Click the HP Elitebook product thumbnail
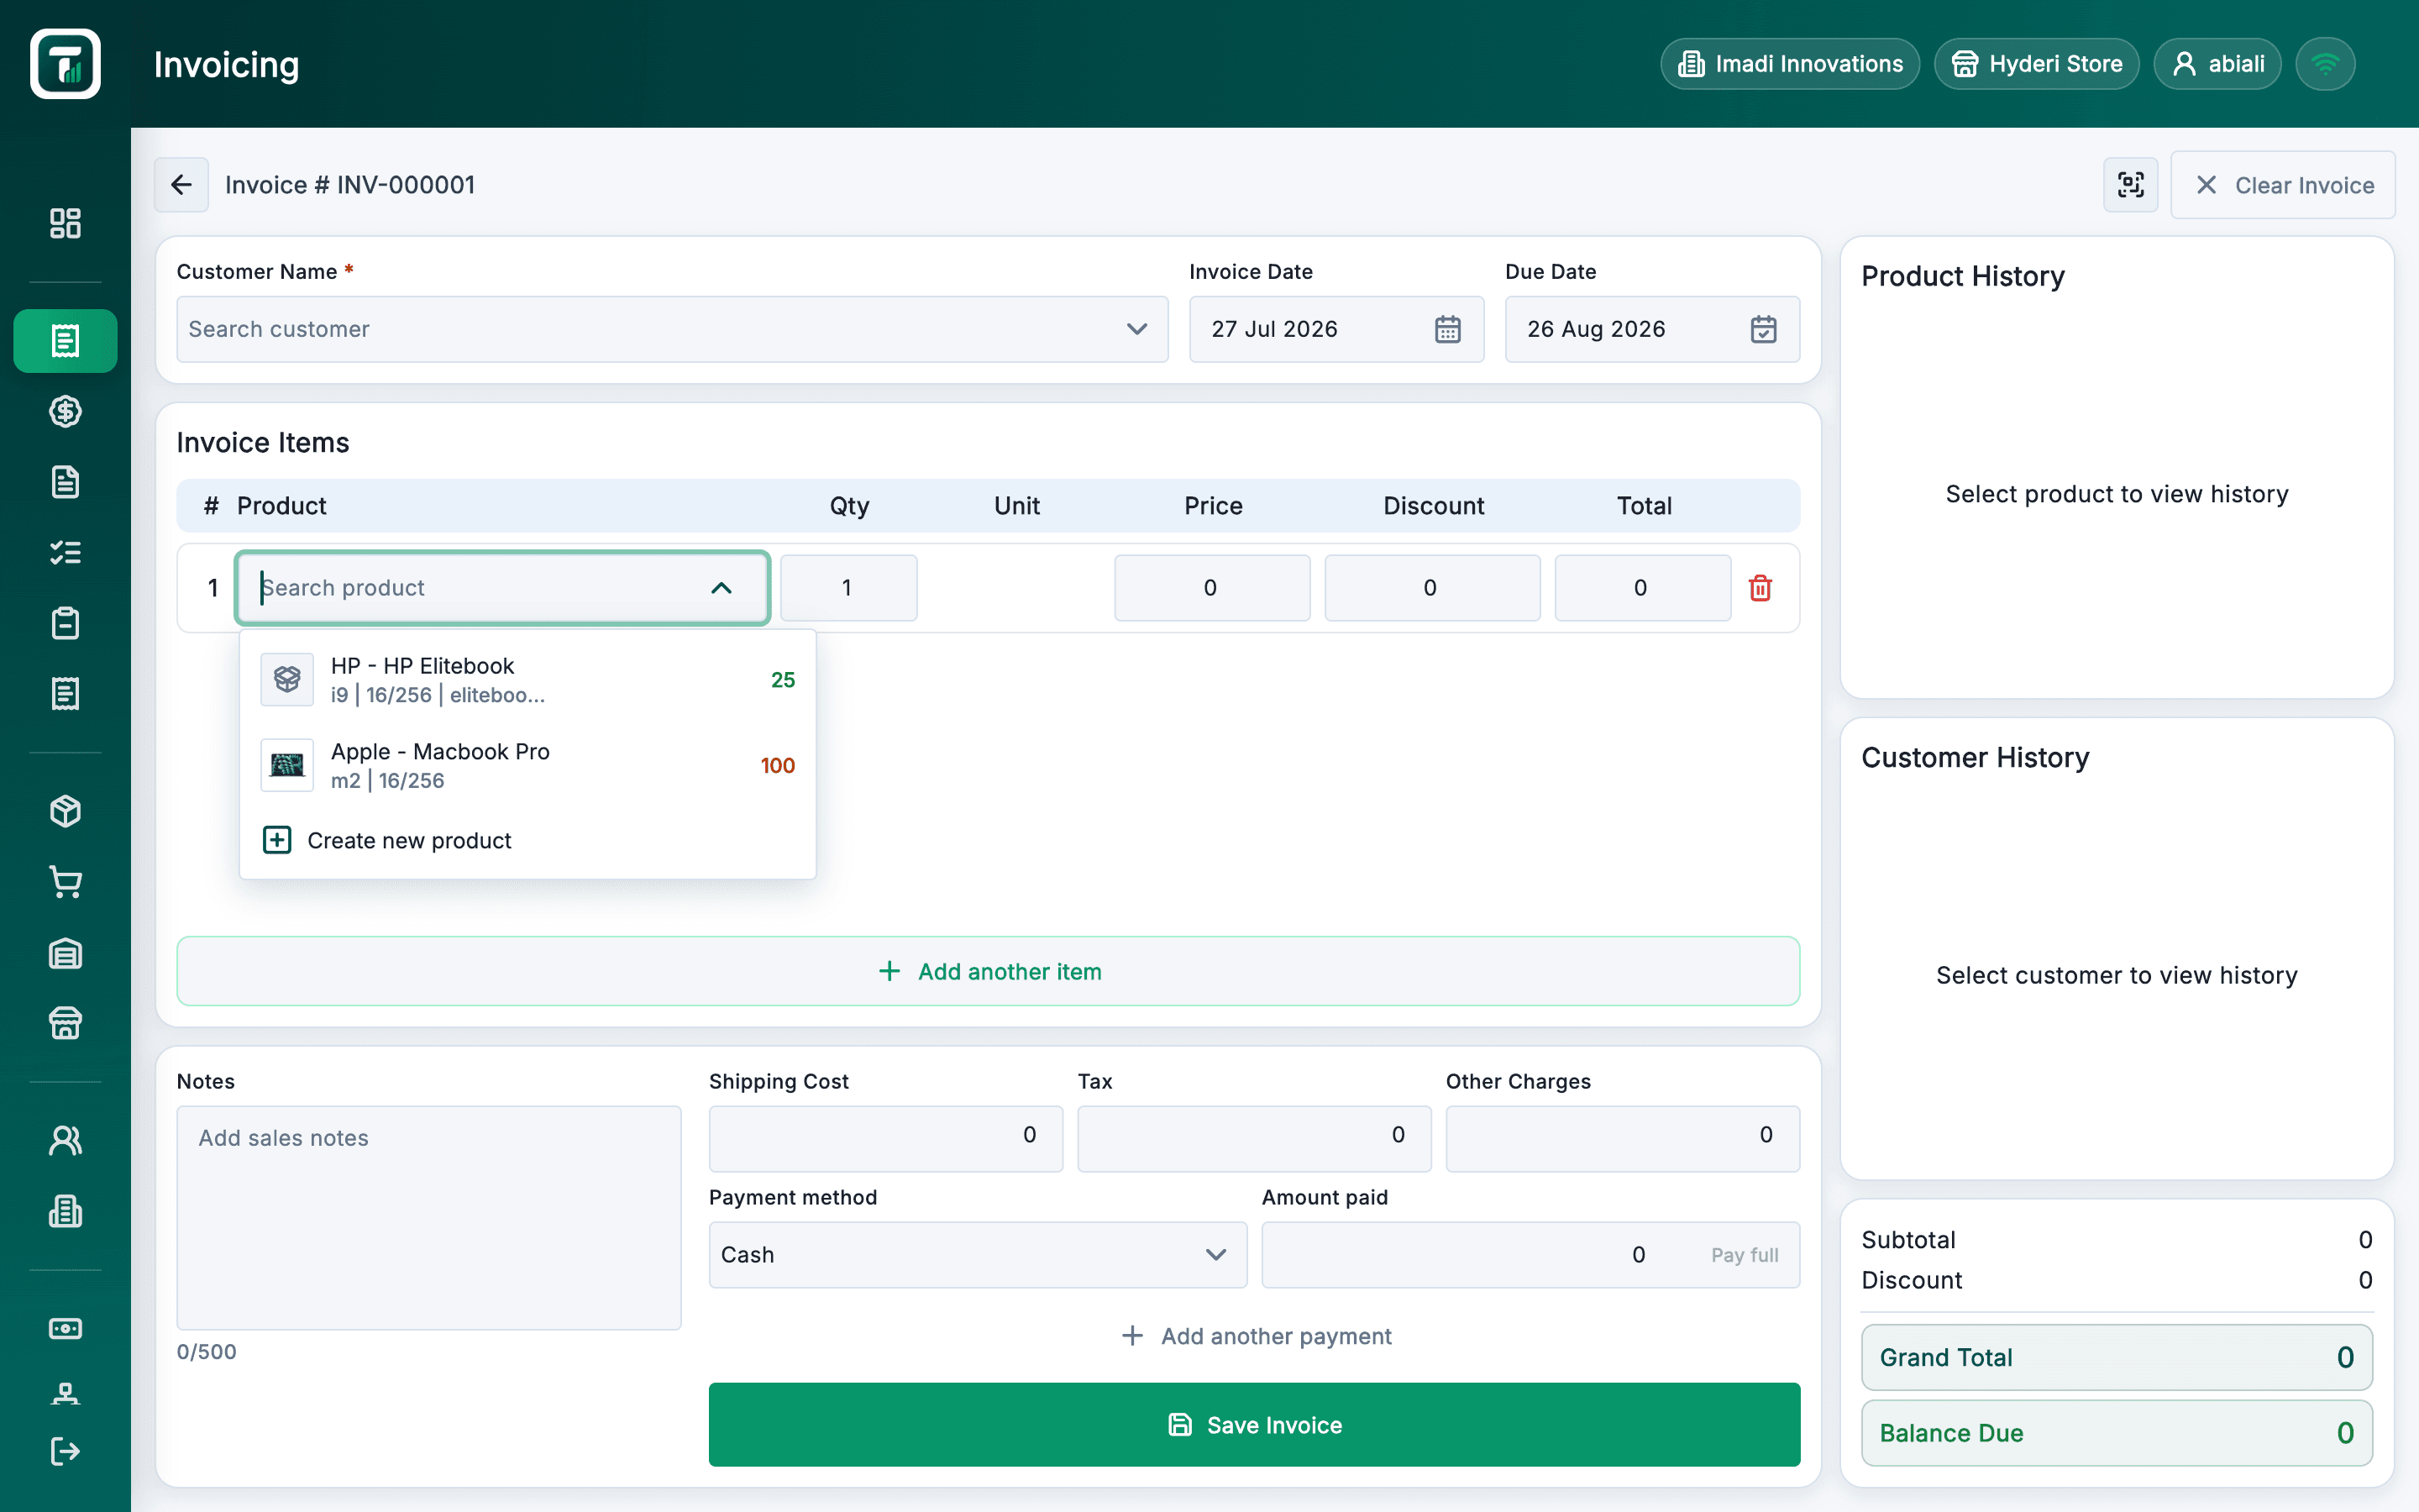2419x1512 pixels. 287,680
